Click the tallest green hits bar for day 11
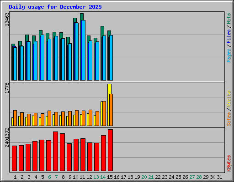Viewport: 234px width, 182px height. pos(82,17)
